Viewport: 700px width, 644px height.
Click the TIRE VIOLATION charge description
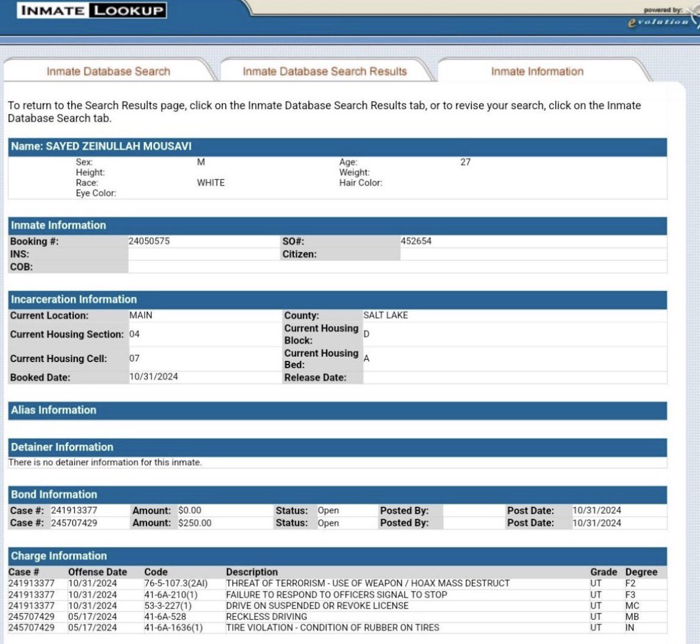(x=332, y=627)
